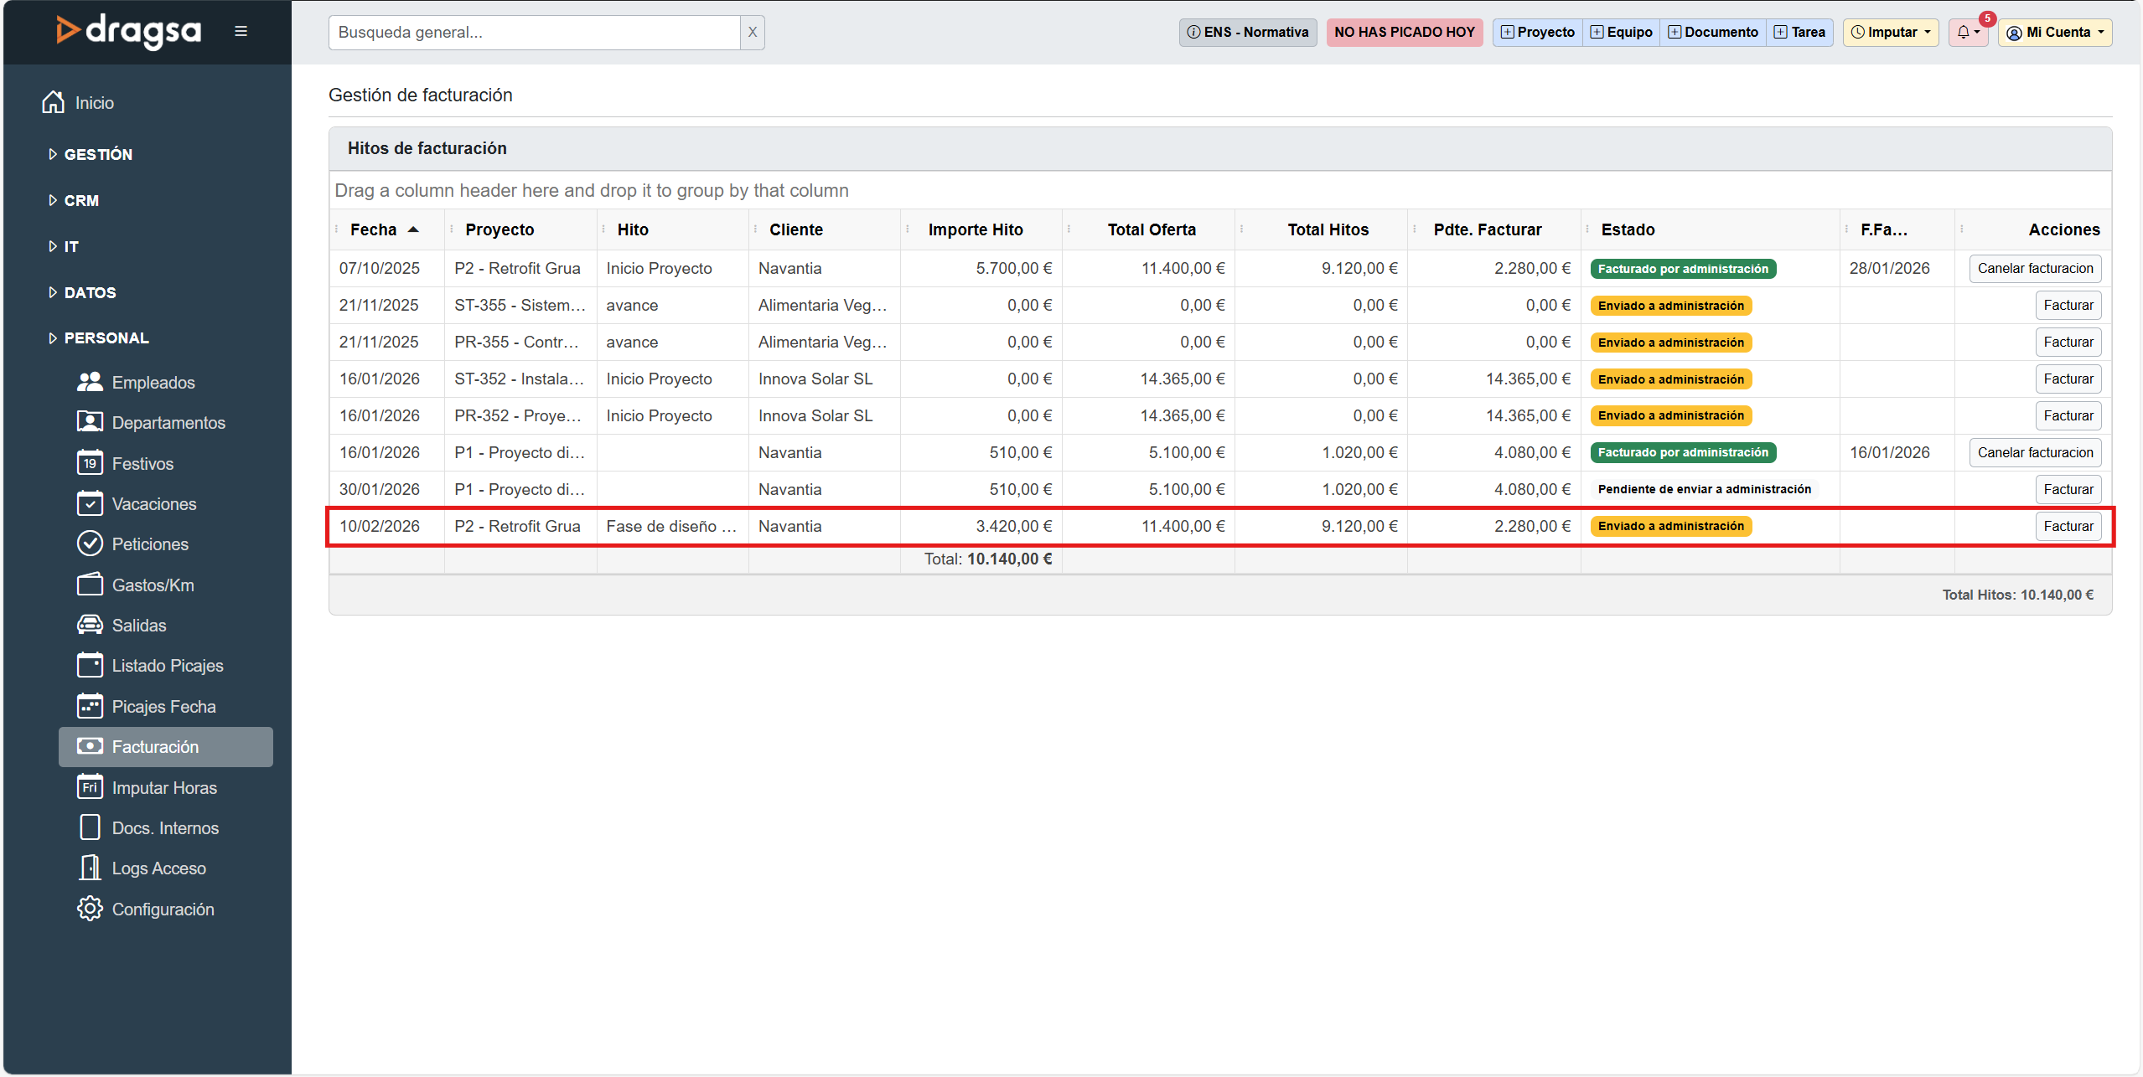The image size is (2143, 1077).
Task: Click the Logs Acceso door icon
Action: (x=90, y=868)
